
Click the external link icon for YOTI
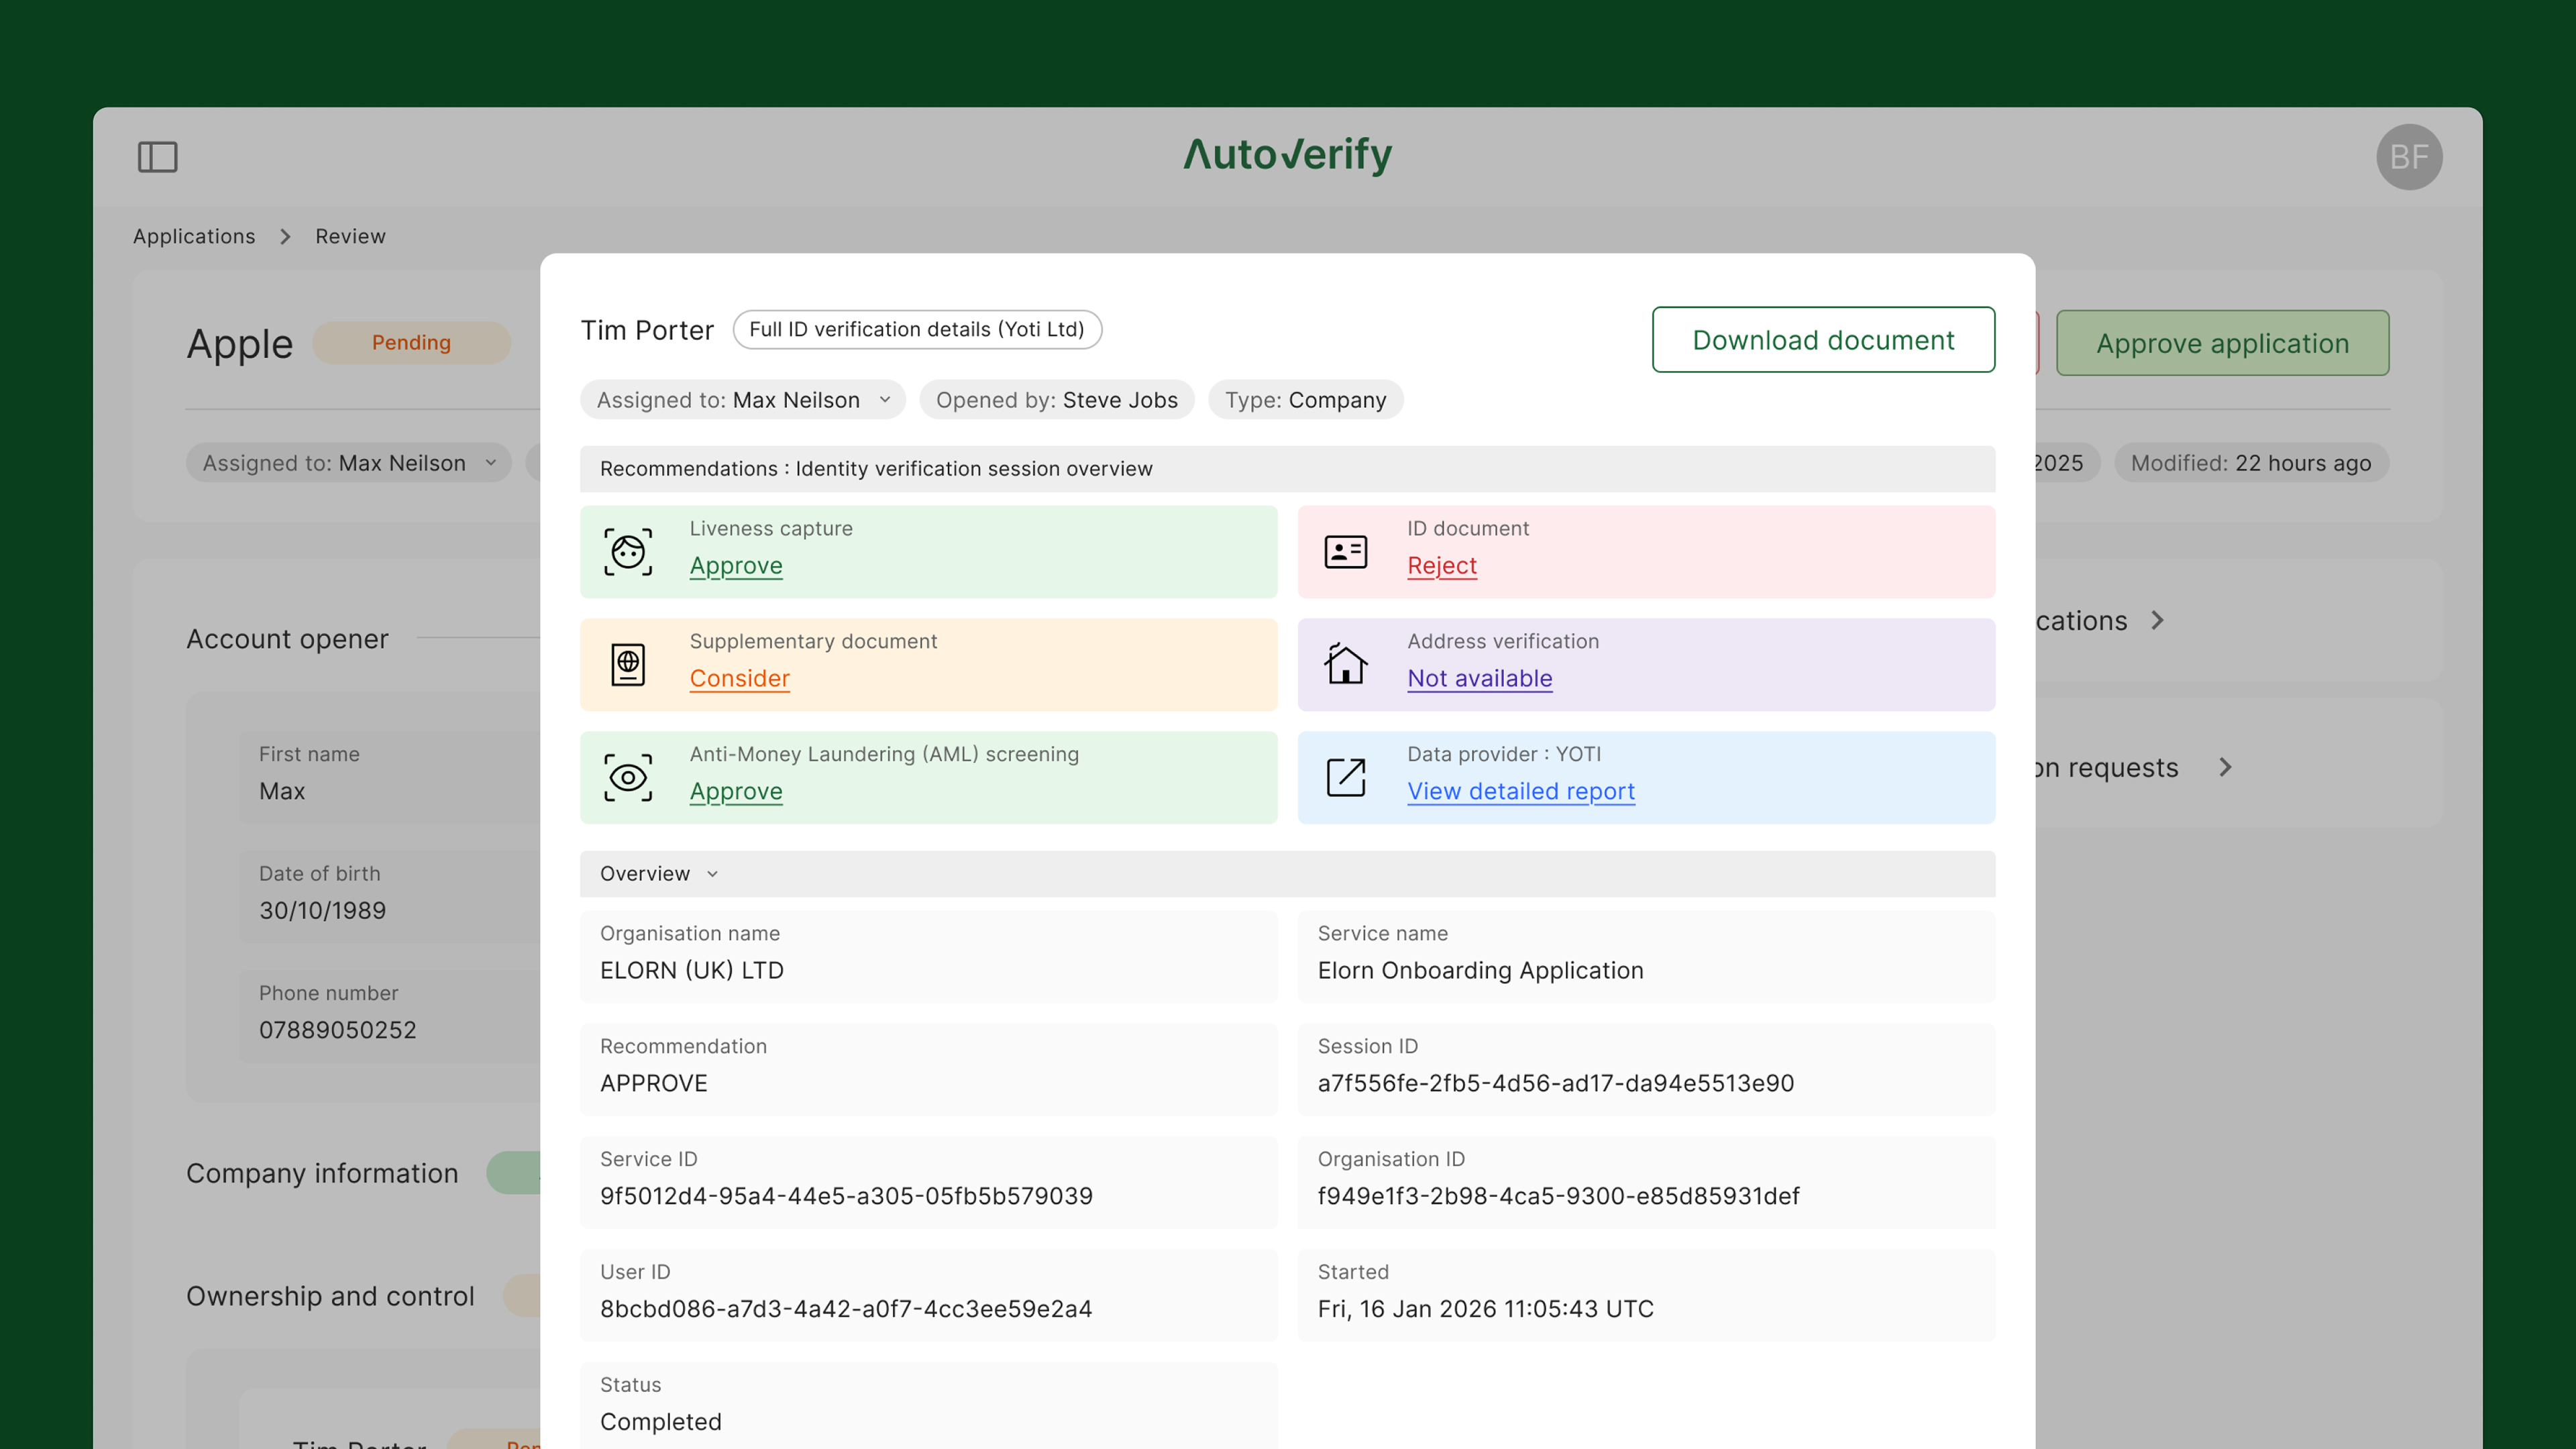point(1345,778)
